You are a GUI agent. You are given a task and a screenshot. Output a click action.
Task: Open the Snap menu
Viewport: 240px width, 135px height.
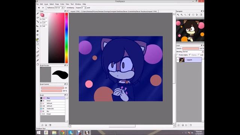[x=57, y=4]
